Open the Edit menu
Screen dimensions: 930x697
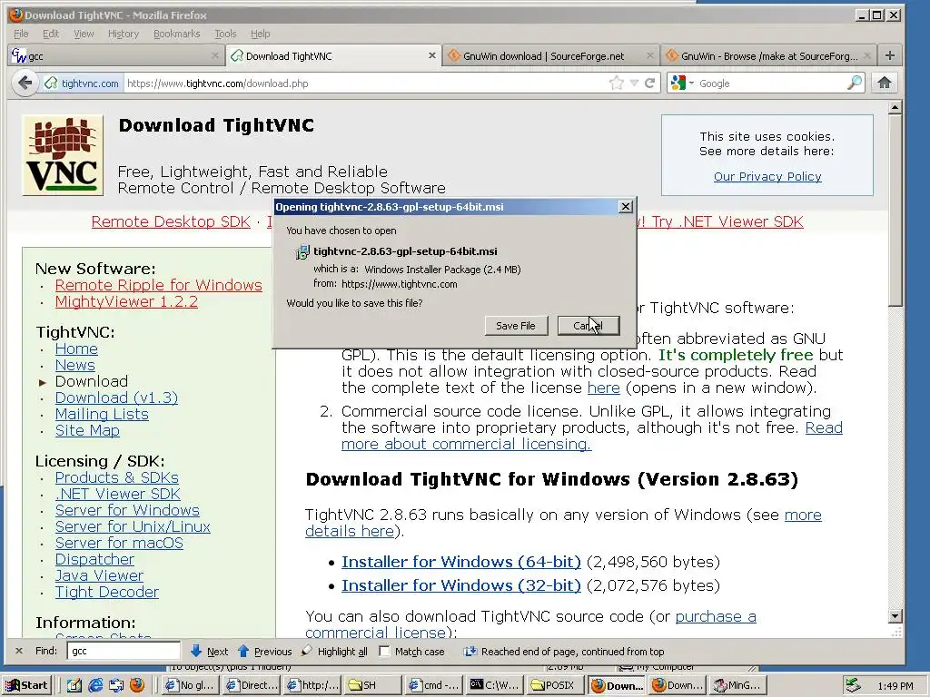pos(51,34)
